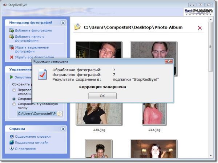Select Сохранять в указанную папку radio button
The image size is (218, 163).
(x=14, y=104)
